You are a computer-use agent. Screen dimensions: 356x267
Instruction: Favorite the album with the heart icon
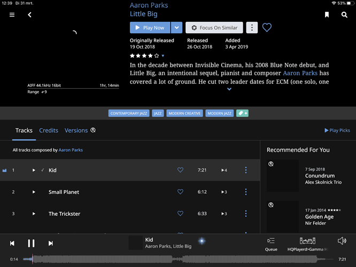tap(267, 27)
